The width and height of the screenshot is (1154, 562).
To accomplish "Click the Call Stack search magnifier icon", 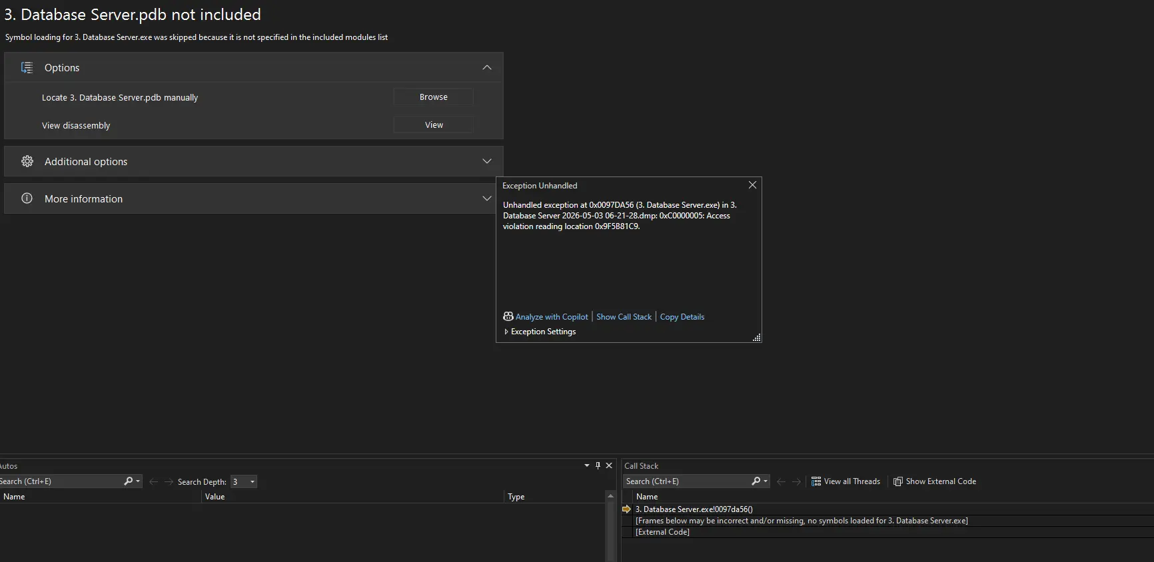I will click(756, 481).
